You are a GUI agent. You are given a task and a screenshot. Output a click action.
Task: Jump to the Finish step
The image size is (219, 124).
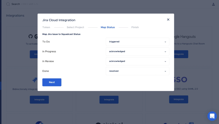pyautogui.click(x=135, y=27)
